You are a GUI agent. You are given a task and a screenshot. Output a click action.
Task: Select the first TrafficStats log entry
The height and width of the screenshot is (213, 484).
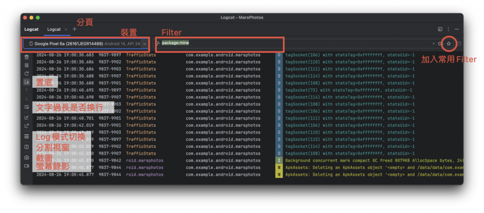pos(248,55)
